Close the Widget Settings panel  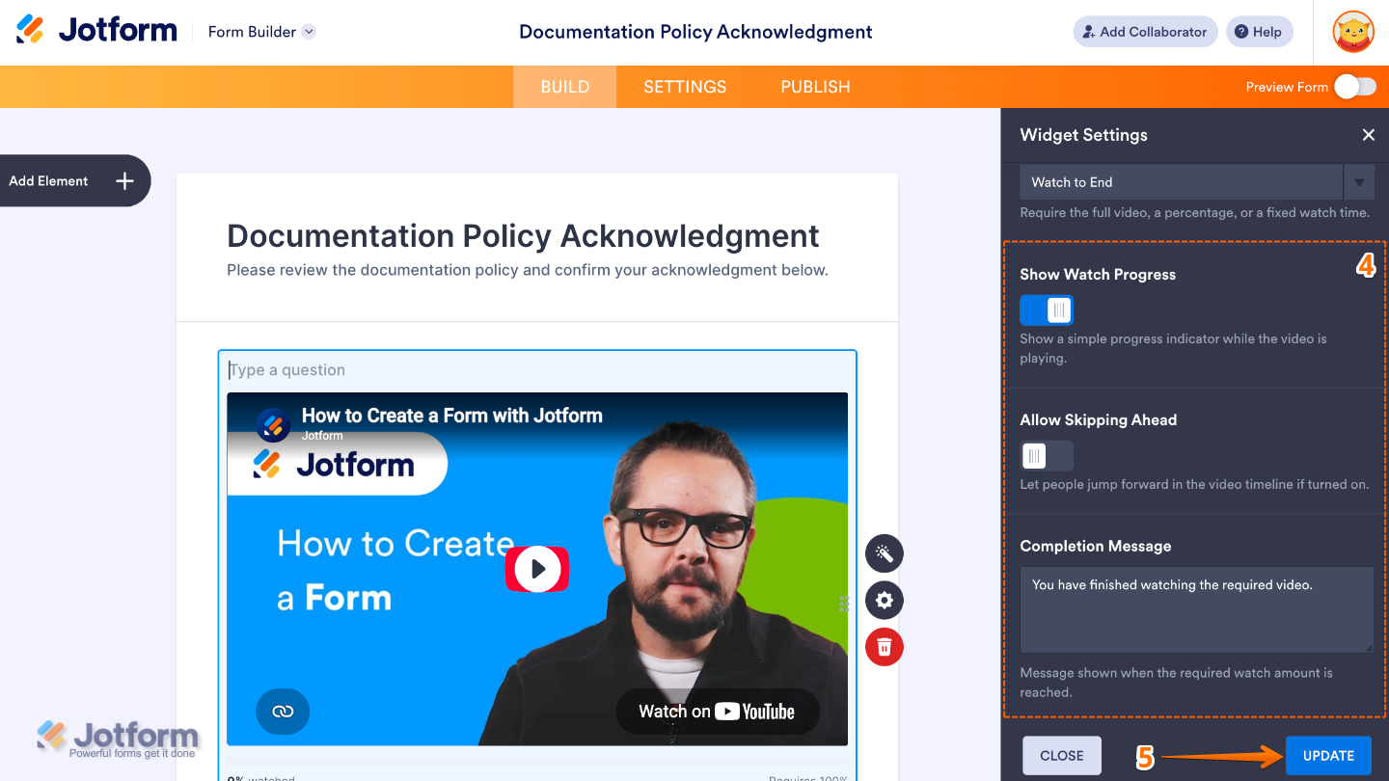pyautogui.click(x=1368, y=135)
